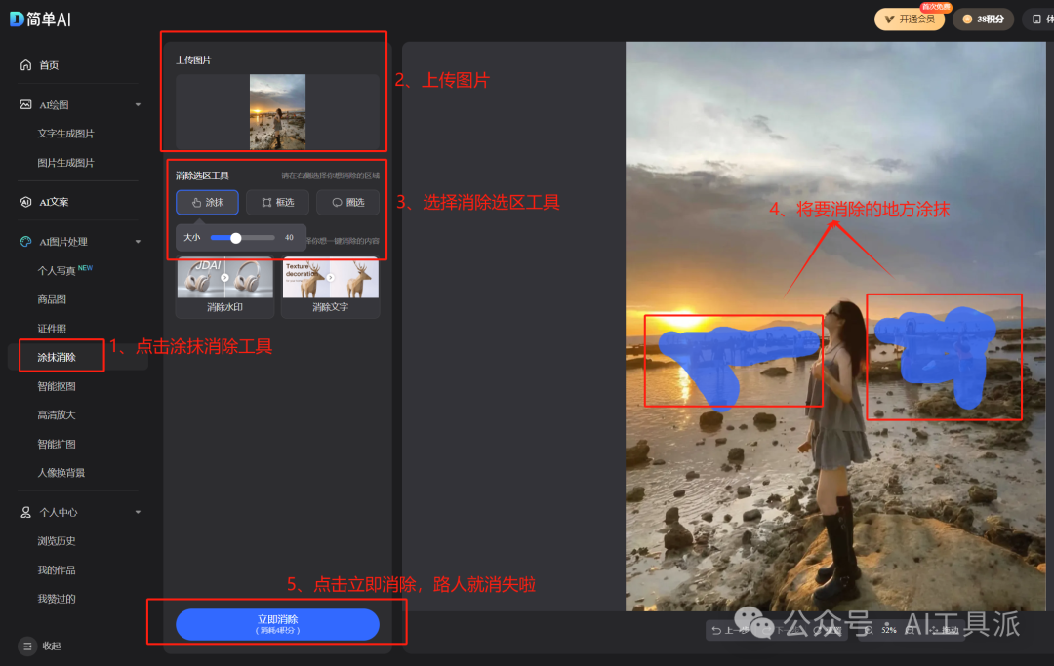
Task: Open 智能抠图 tool
Action: 57,386
